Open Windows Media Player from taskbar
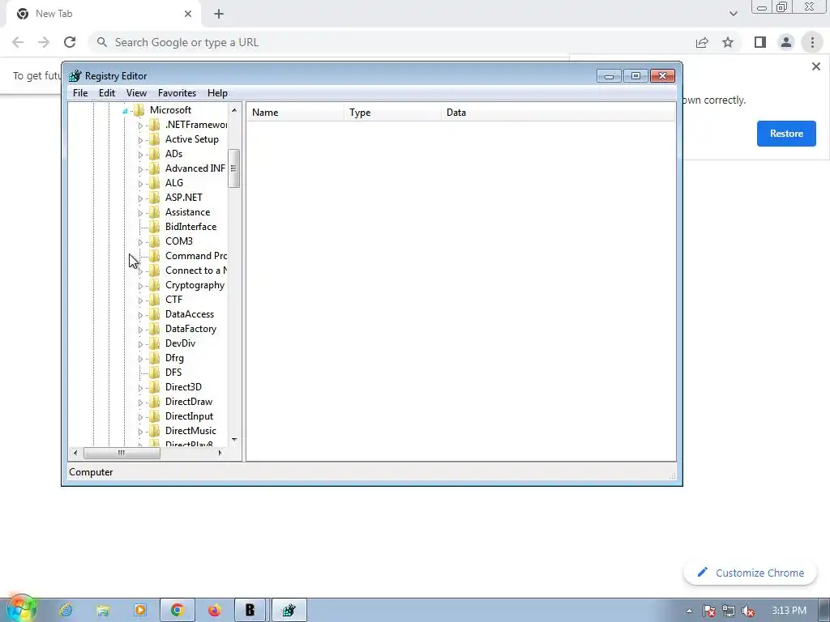Image resolution: width=830 pixels, height=622 pixels. click(140, 611)
